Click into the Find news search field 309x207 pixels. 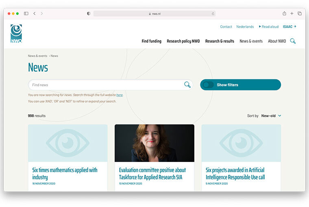tap(106, 85)
